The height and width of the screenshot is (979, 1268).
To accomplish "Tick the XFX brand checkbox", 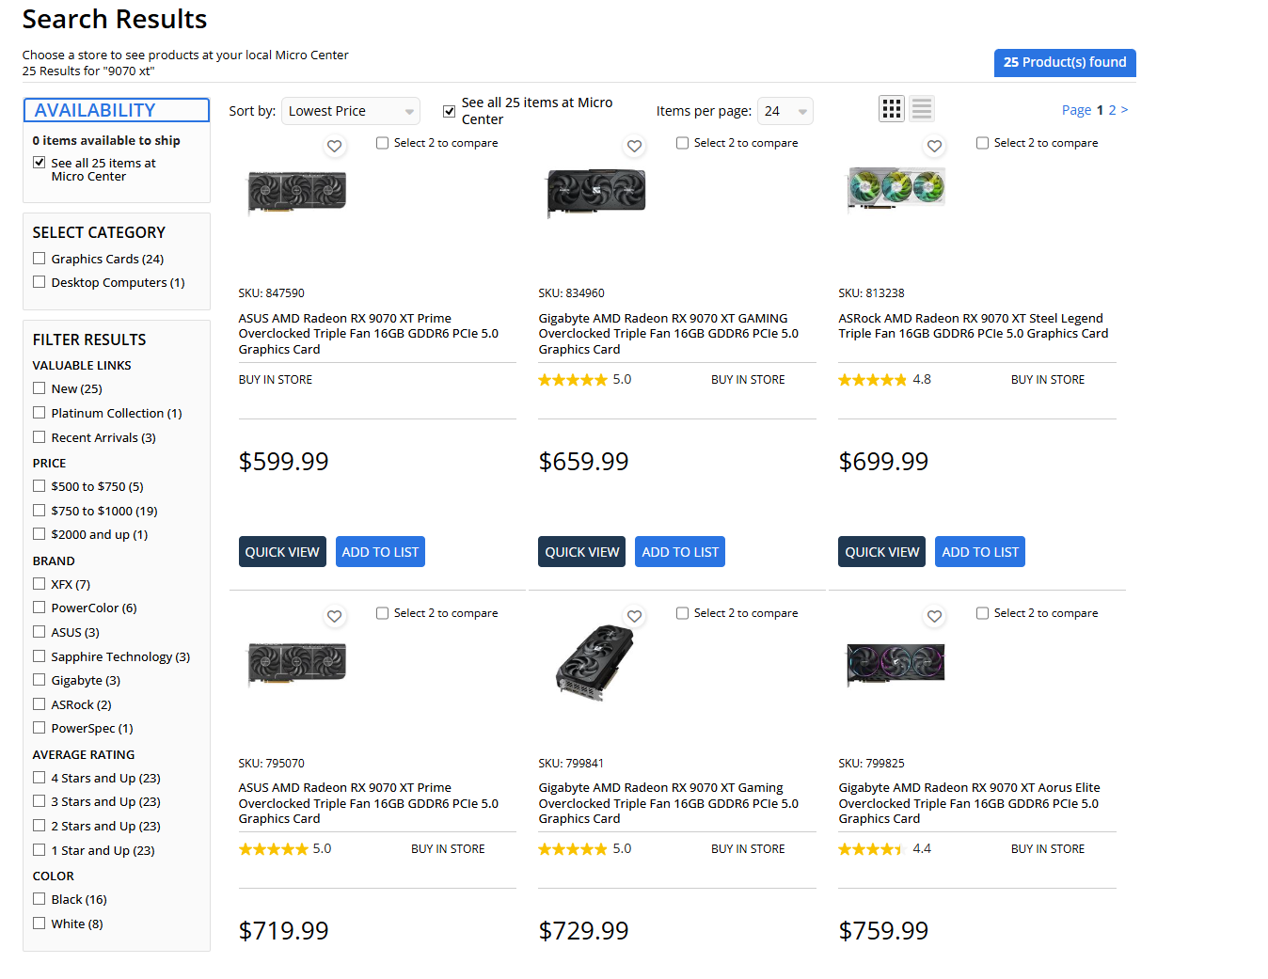I will 40,584.
